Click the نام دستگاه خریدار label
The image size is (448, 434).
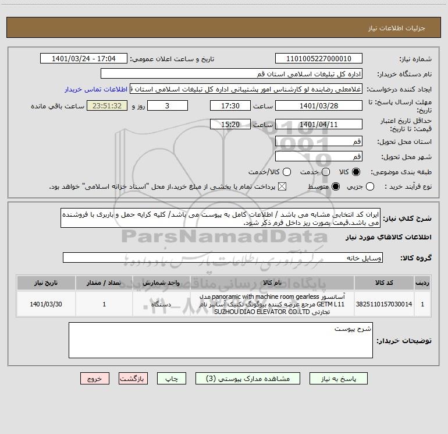pyautogui.click(x=404, y=74)
